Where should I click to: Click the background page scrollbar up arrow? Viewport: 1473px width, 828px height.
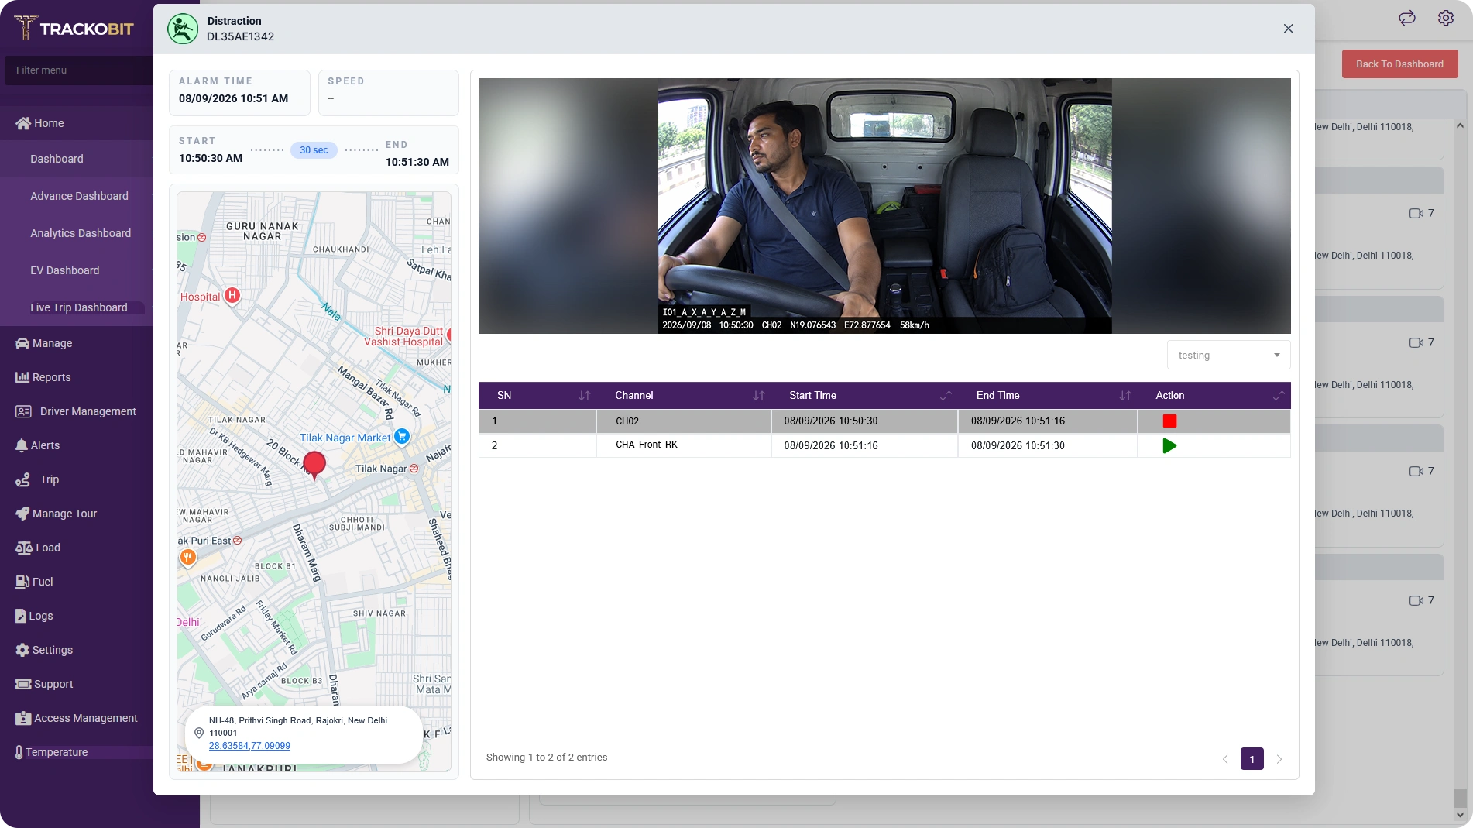1460,125
